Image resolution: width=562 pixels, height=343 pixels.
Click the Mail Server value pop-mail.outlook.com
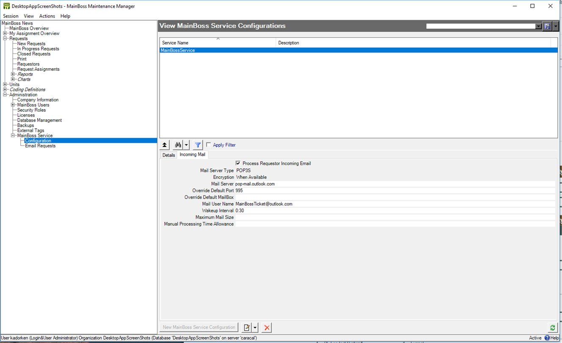click(395, 184)
